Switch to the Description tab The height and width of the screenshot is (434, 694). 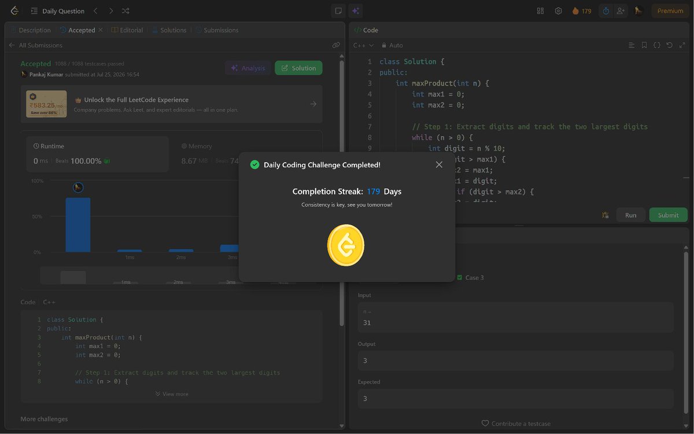[30, 30]
